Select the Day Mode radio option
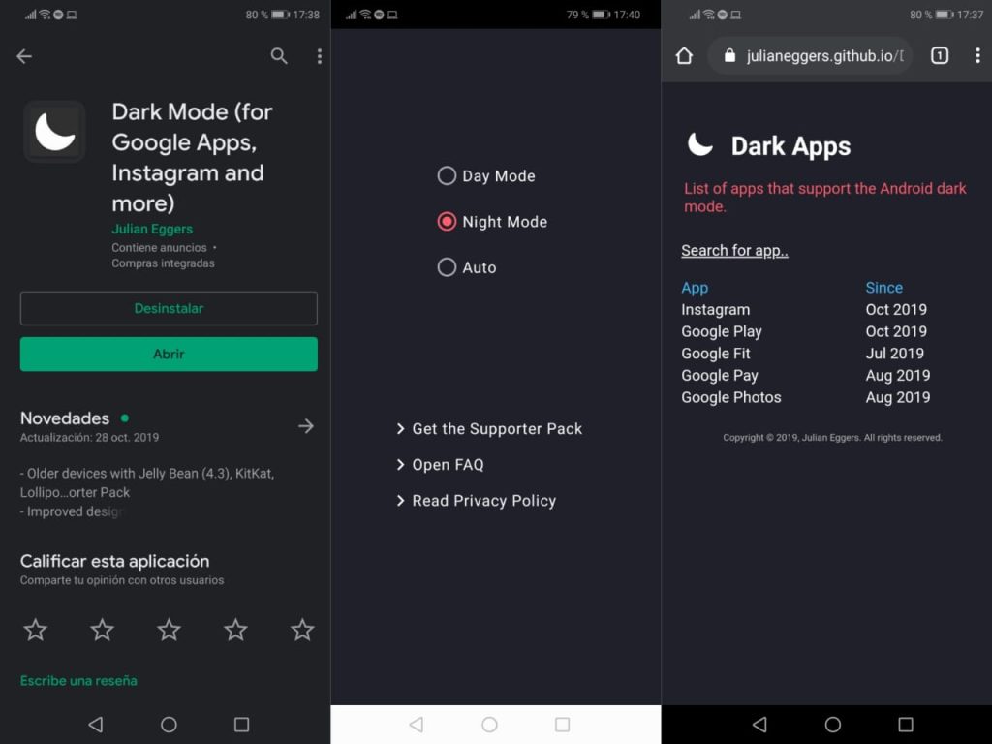This screenshot has width=992, height=744. (x=486, y=176)
